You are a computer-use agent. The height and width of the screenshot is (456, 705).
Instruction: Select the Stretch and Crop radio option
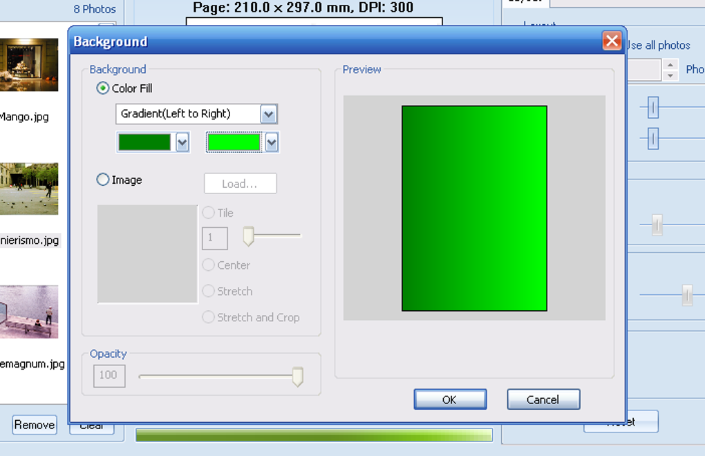coord(208,316)
